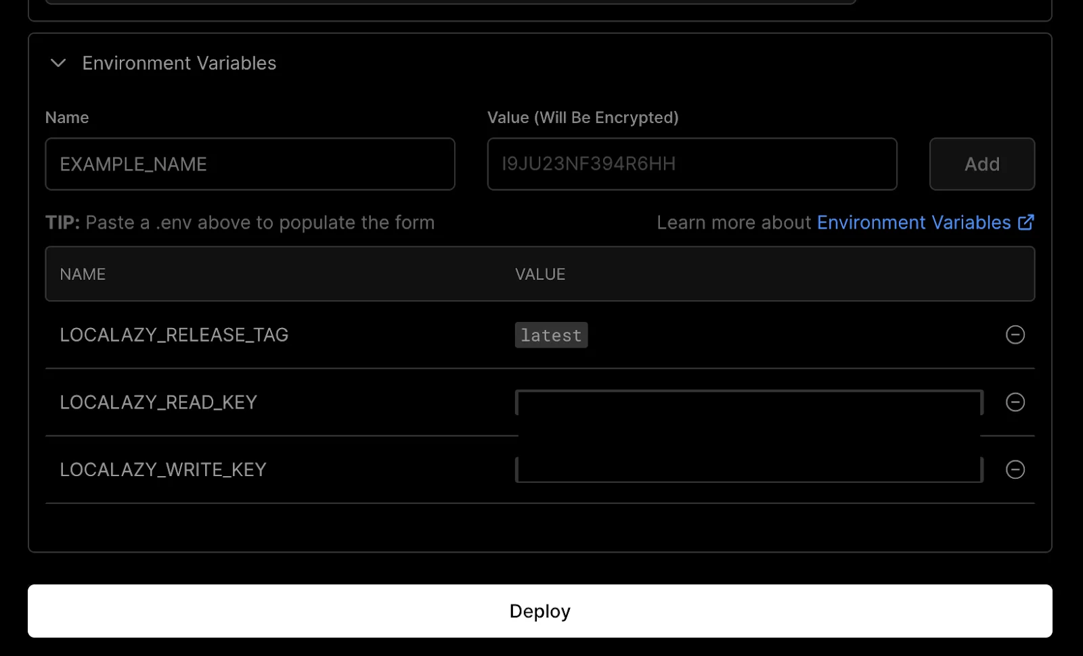Click the NAME column header
Viewport: 1083px width, 656px height.
pyautogui.click(x=83, y=274)
